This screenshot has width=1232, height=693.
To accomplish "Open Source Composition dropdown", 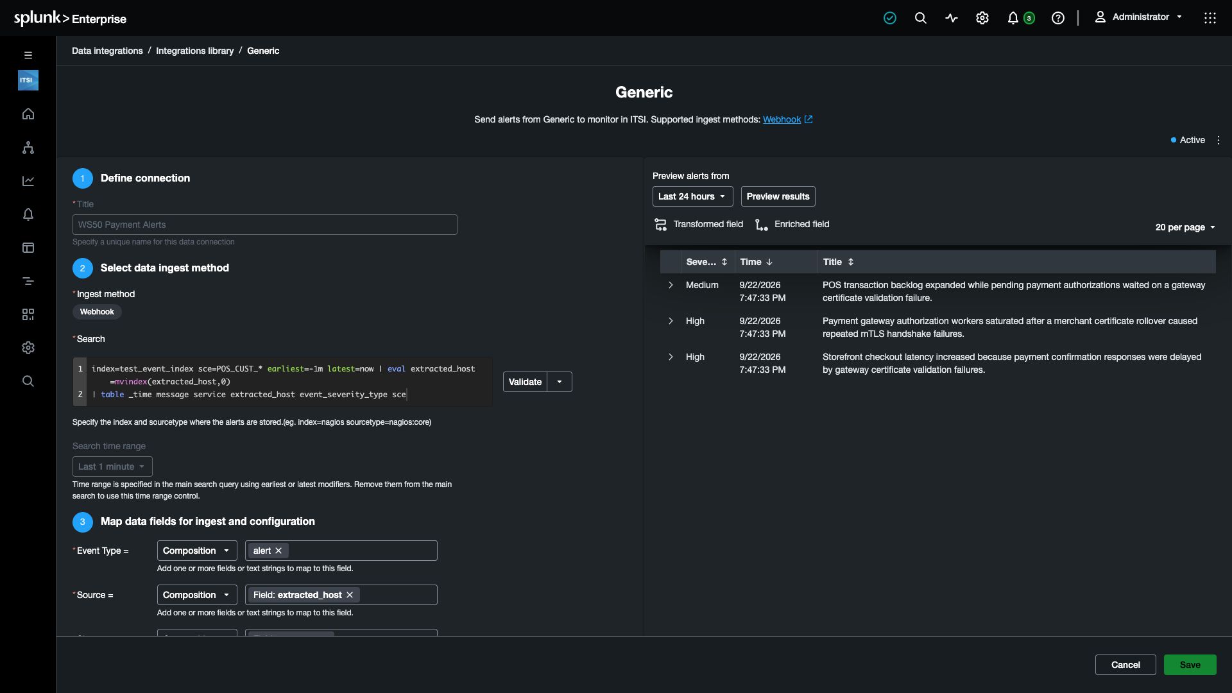I will coord(196,595).
